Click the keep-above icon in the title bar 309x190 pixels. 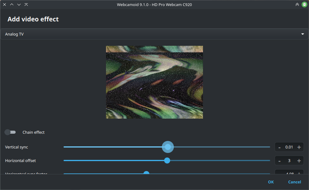[x=26, y=5]
